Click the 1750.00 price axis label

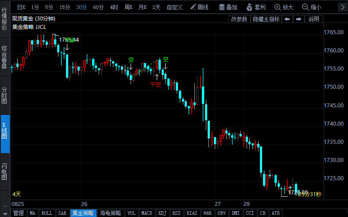click(x=333, y=87)
